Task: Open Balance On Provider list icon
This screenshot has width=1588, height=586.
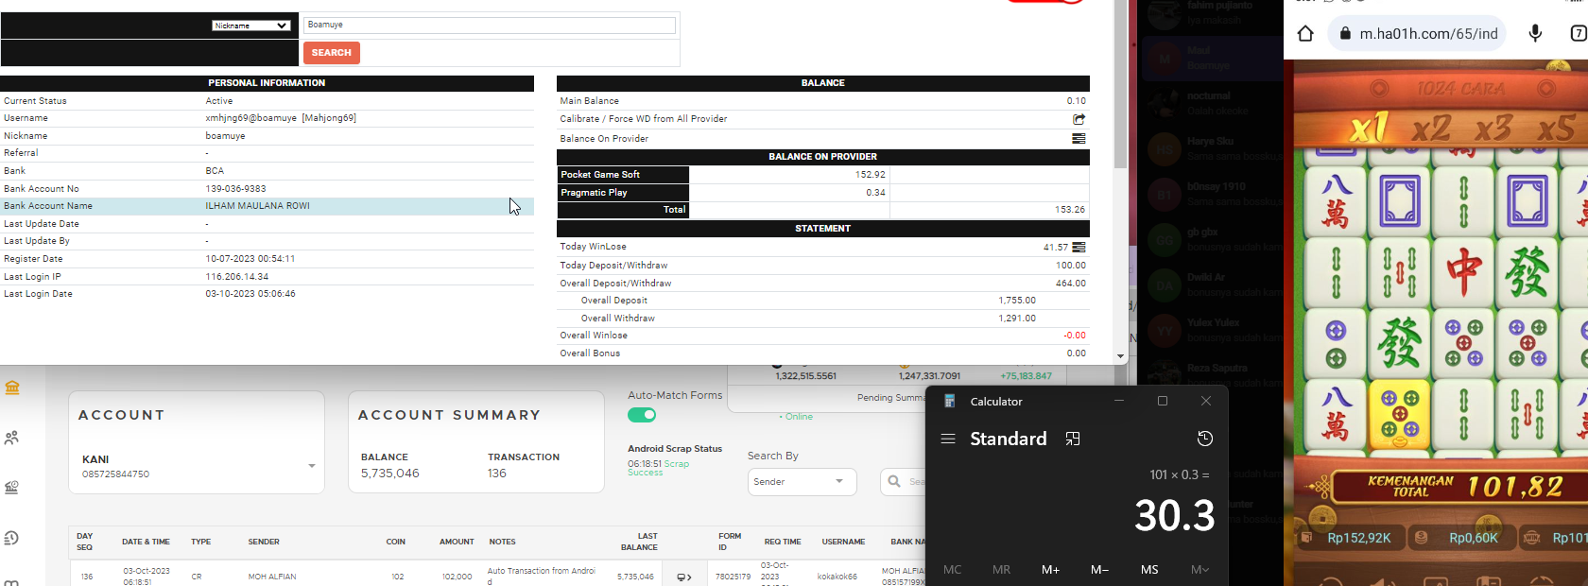Action: [x=1079, y=138]
